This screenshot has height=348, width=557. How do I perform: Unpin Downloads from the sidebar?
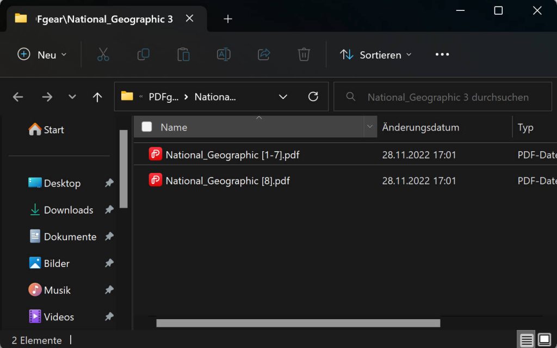[109, 210]
